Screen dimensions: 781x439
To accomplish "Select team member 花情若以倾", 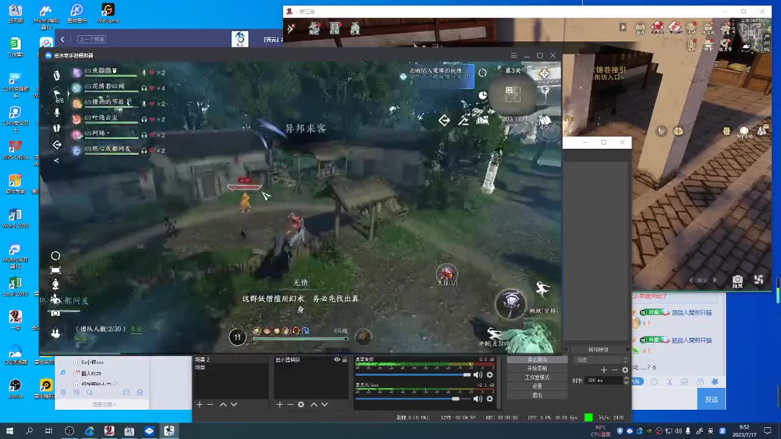I will pos(105,87).
